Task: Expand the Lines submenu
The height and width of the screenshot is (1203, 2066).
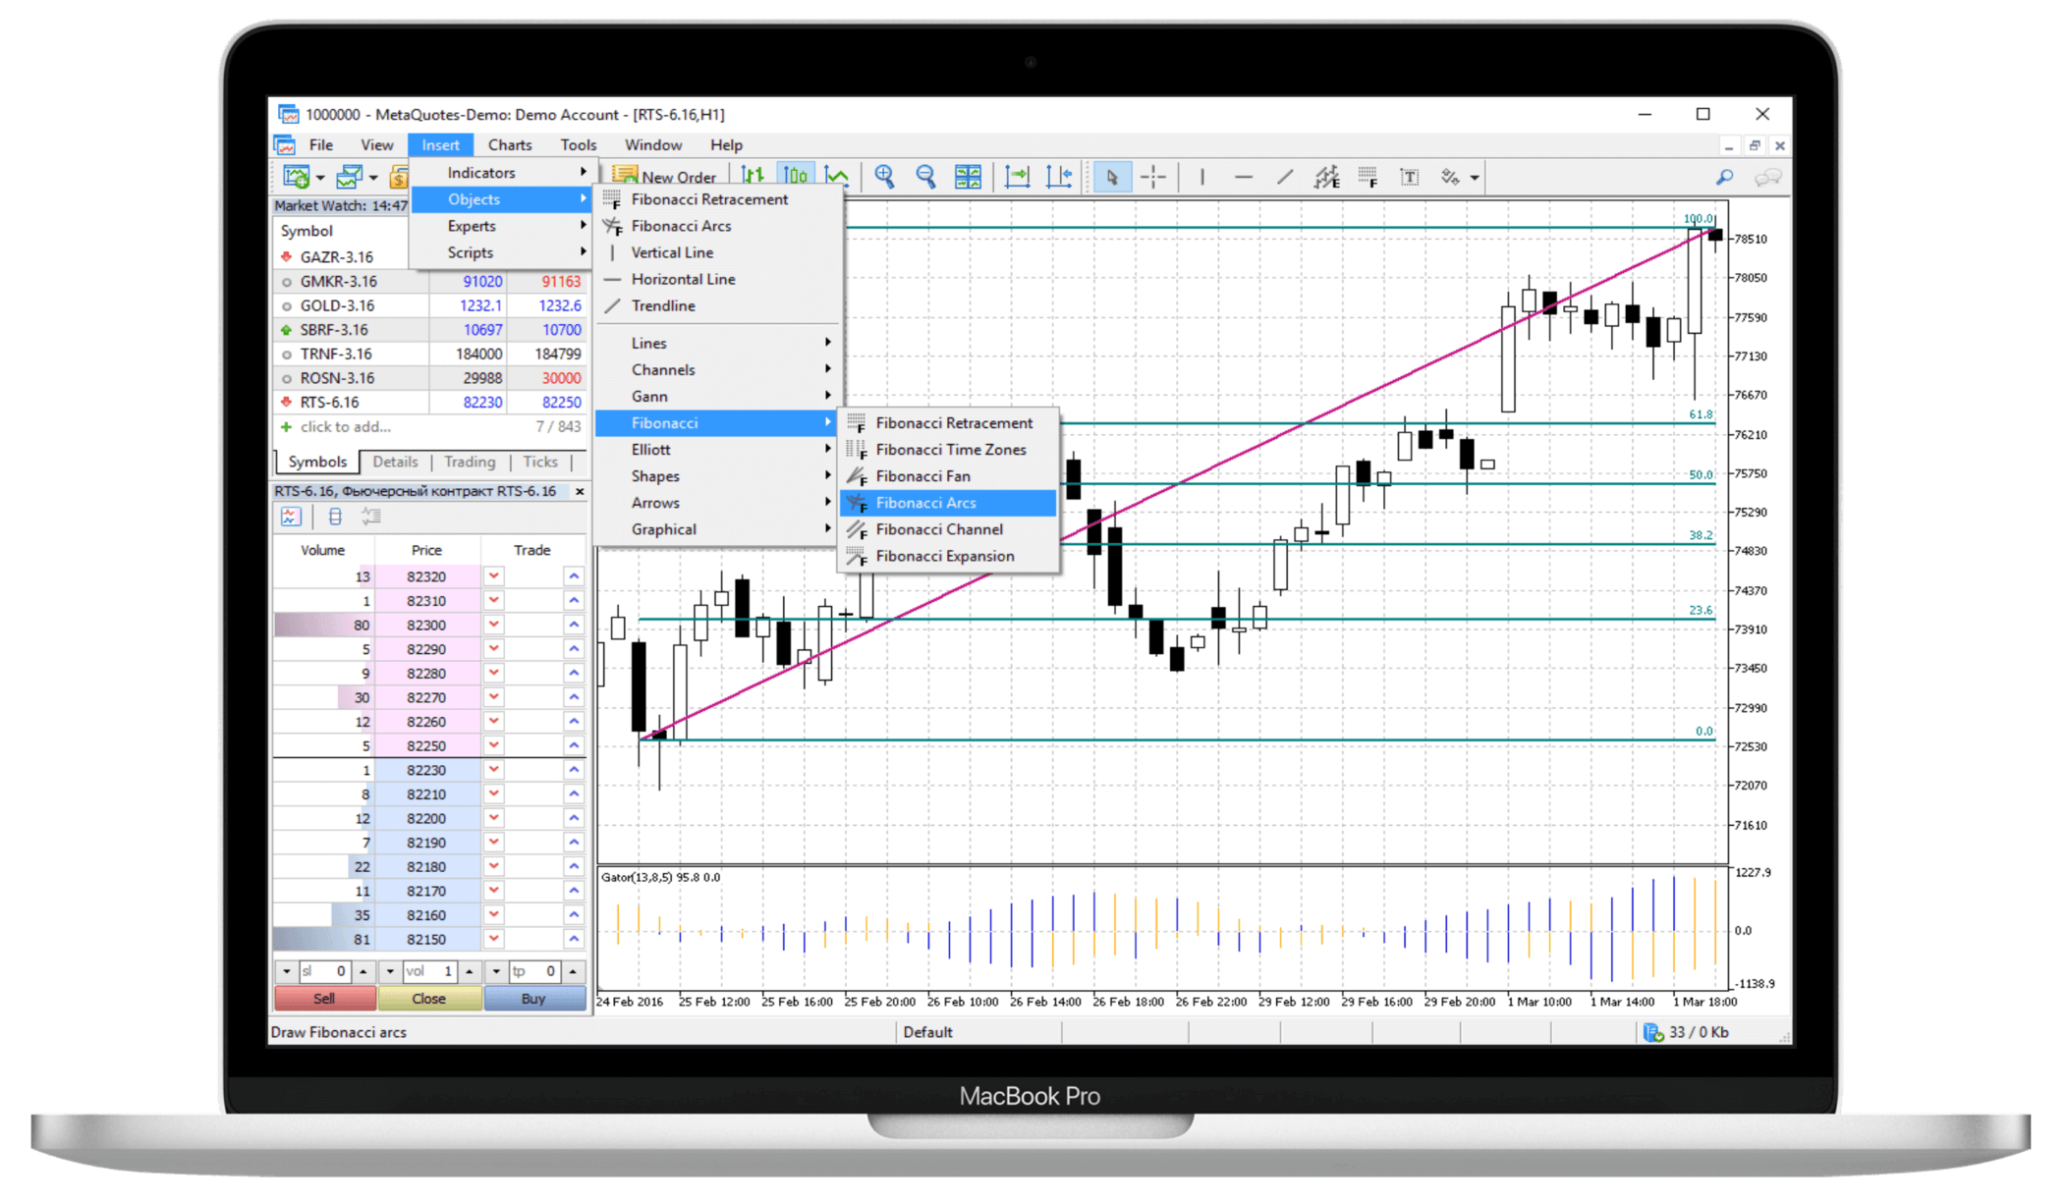Action: tap(719, 343)
